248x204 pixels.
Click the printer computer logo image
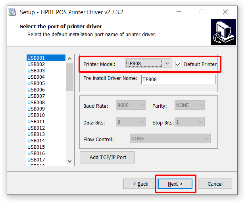tap(223, 32)
